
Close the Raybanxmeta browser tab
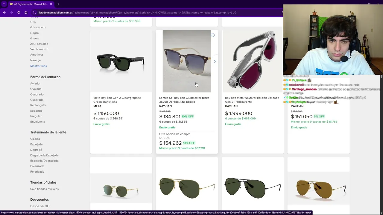[51, 4]
